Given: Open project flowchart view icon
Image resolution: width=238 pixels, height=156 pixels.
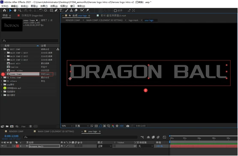Looking at the screenshot, I should point(58,49).
